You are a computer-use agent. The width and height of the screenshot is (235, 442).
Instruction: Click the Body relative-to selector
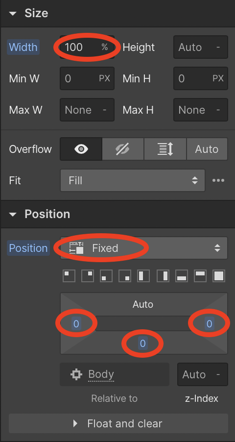point(115,374)
